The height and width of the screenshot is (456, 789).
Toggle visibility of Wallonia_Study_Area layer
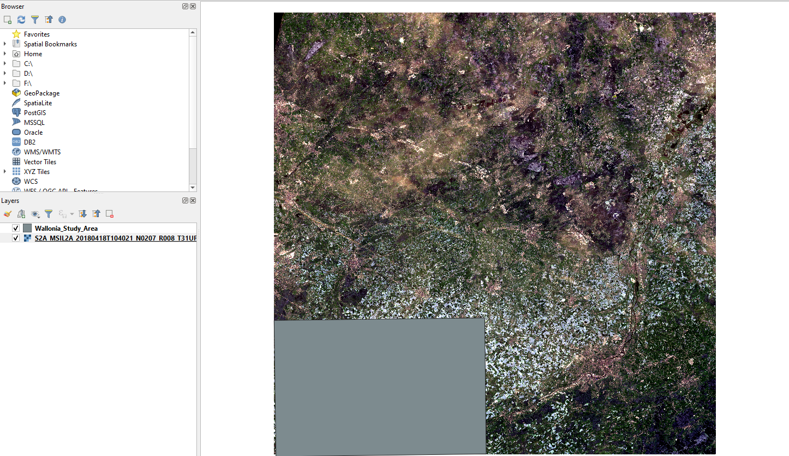[16, 229]
